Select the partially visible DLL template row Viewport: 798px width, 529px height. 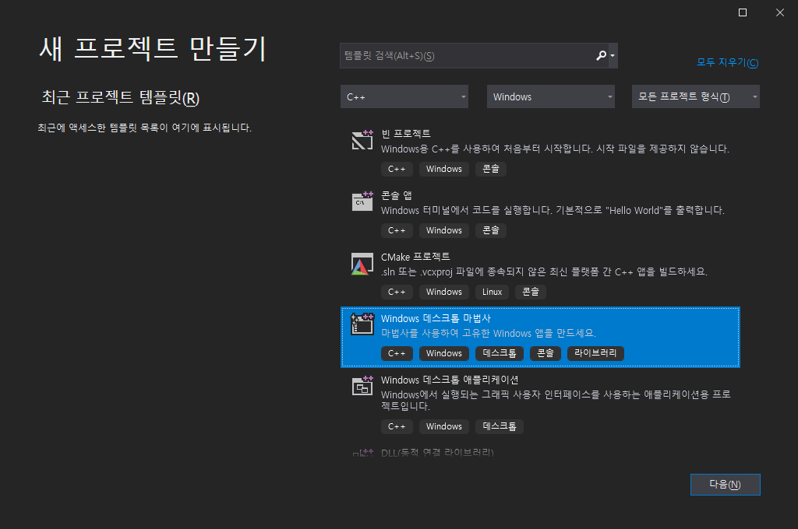(x=540, y=452)
